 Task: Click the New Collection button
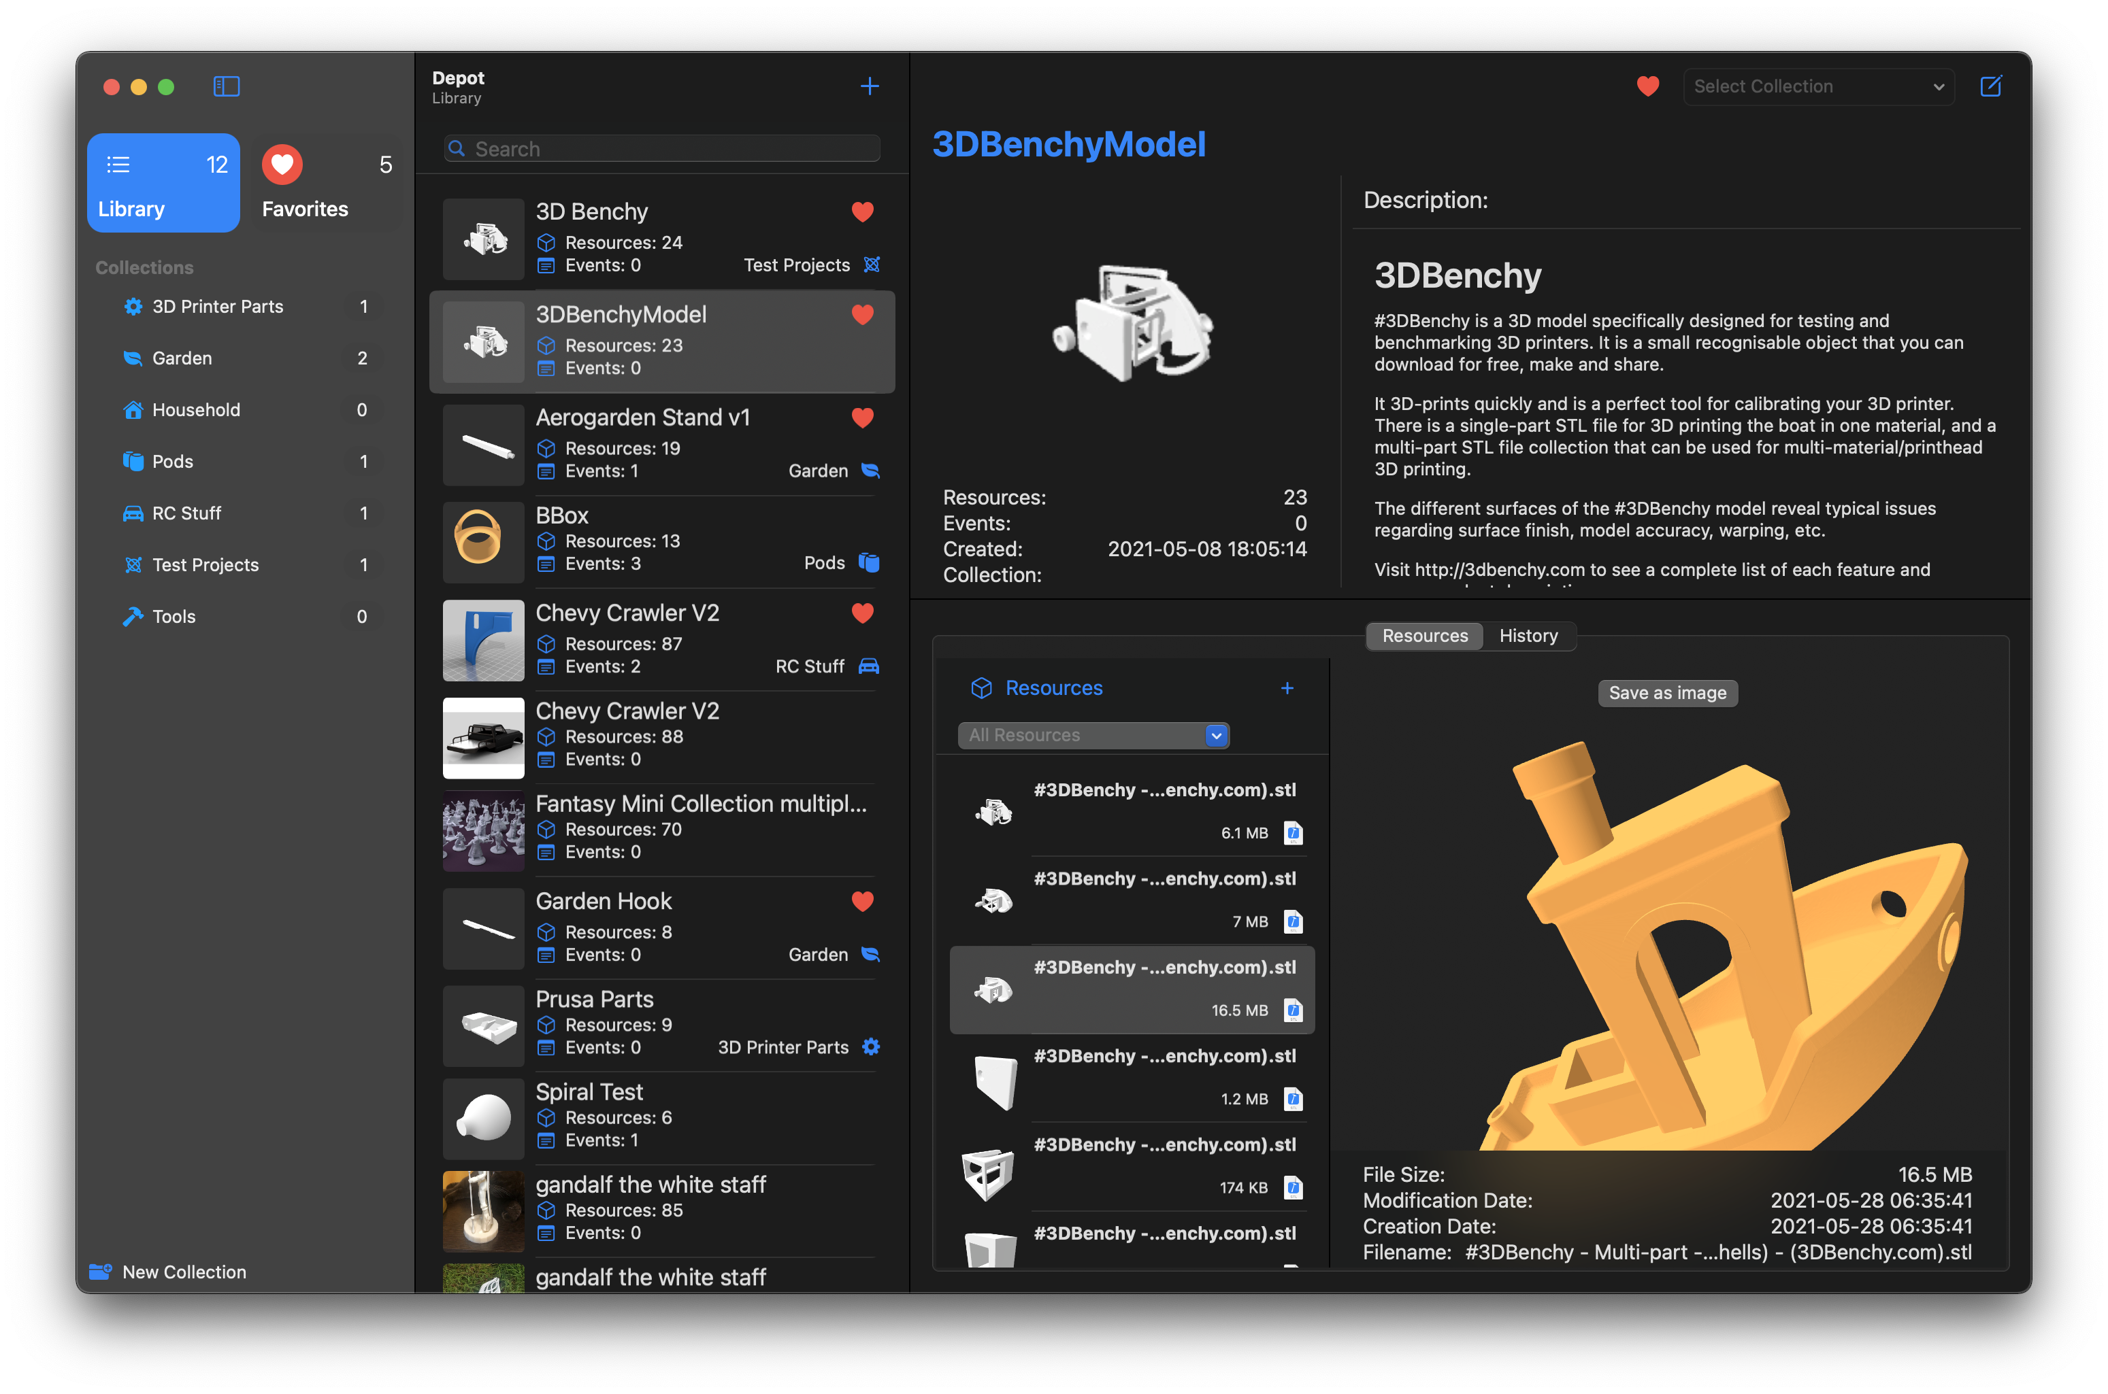pyautogui.click(x=184, y=1272)
